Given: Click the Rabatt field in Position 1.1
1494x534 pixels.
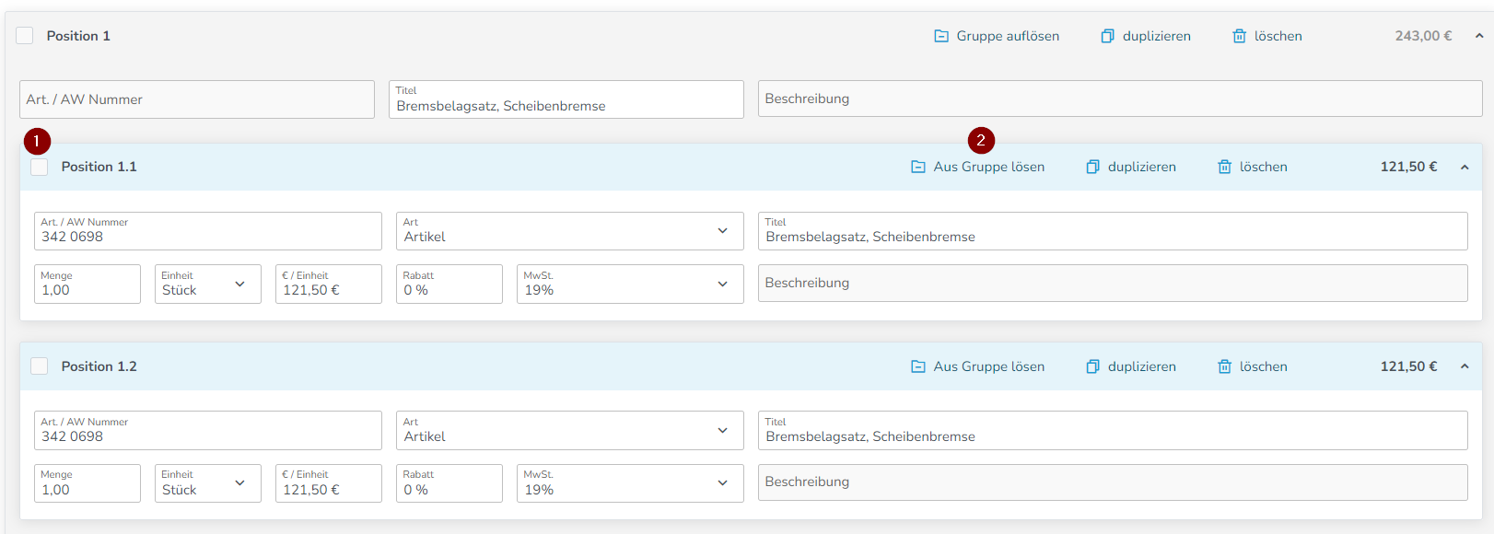Looking at the screenshot, I should point(449,284).
